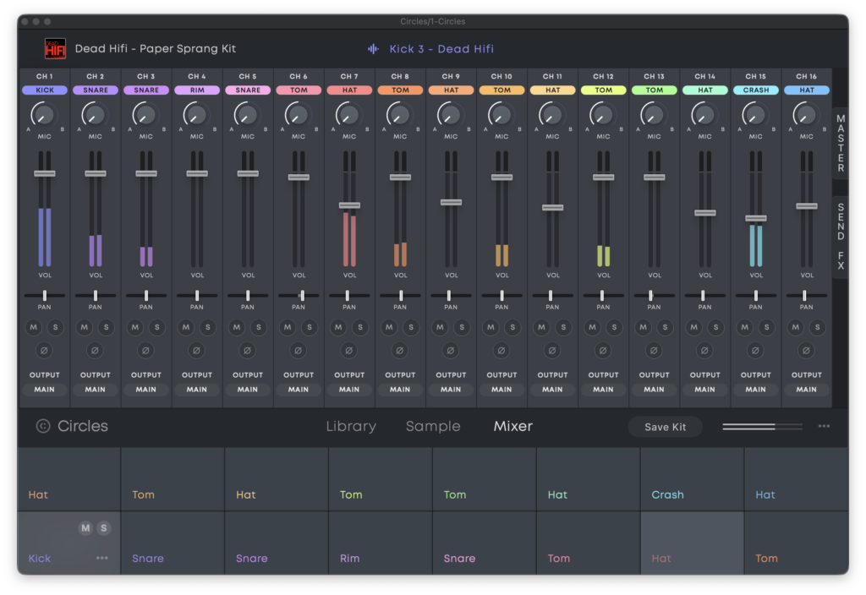866x595 pixels.
Task: Trigger the Rim drum pad
Action: point(381,543)
